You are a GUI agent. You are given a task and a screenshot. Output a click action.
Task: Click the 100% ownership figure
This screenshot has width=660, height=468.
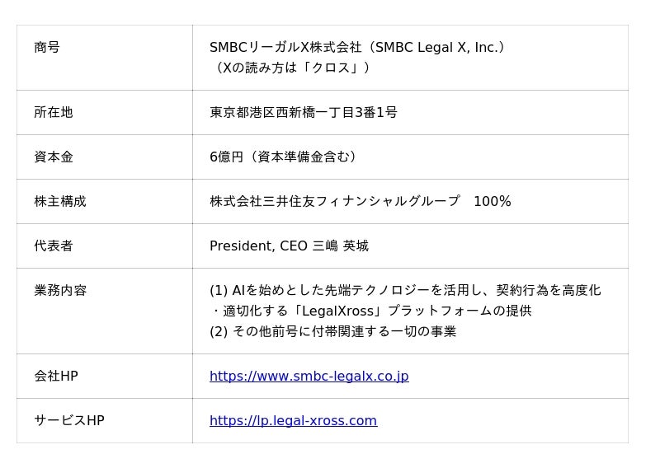(493, 201)
